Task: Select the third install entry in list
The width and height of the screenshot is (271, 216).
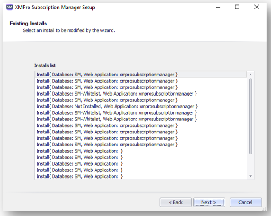Action: click(141, 87)
